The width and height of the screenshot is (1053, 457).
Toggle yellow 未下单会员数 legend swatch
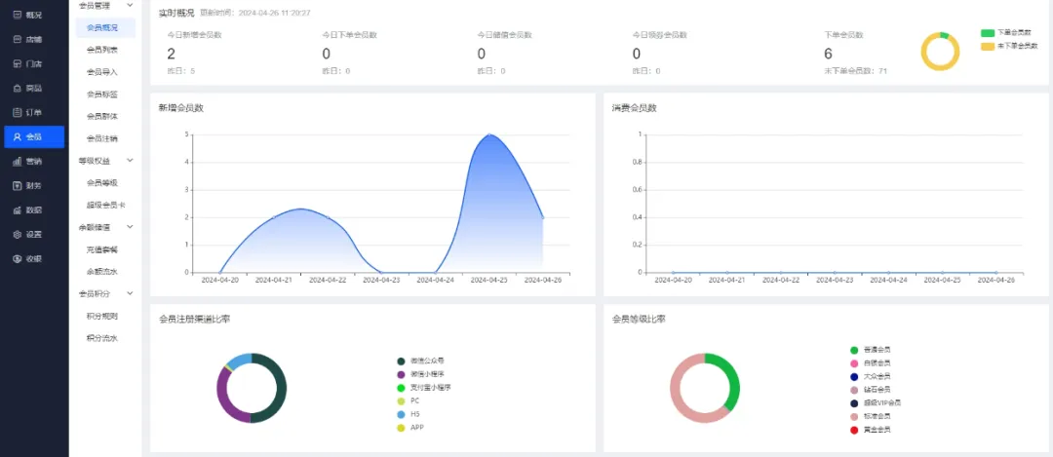pyautogui.click(x=987, y=47)
